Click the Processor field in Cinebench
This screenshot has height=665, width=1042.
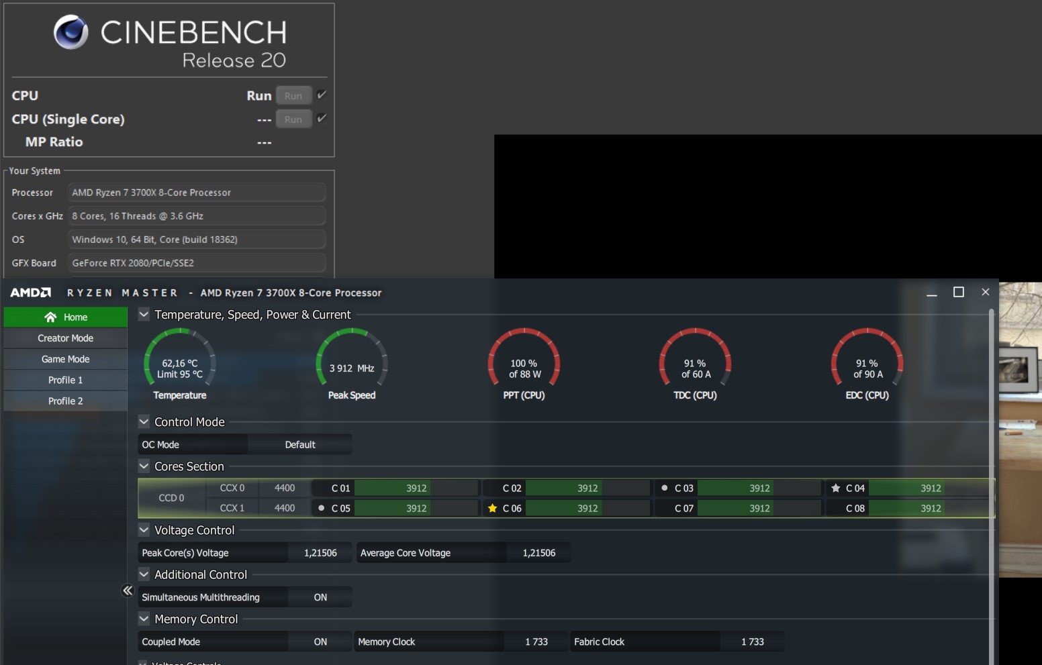[x=197, y=193]
